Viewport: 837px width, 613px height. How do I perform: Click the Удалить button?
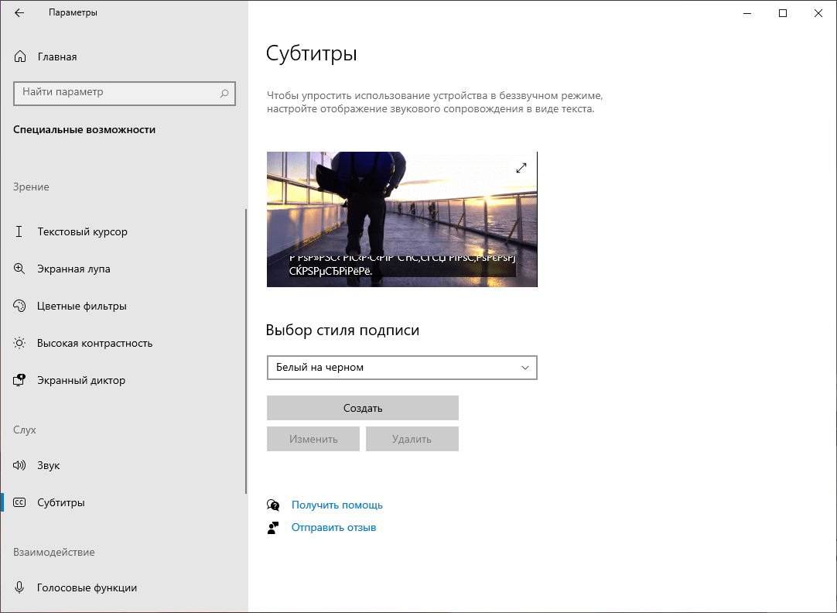coord(412,439)
